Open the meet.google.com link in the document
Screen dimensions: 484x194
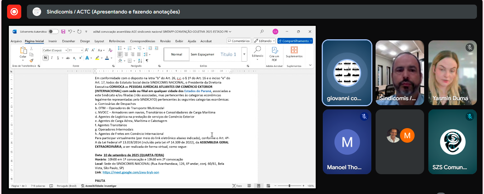tap(131, 172)
